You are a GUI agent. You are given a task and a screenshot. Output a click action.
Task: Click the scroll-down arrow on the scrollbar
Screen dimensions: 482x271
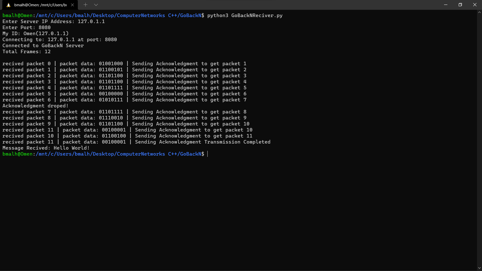click(479, 267)
